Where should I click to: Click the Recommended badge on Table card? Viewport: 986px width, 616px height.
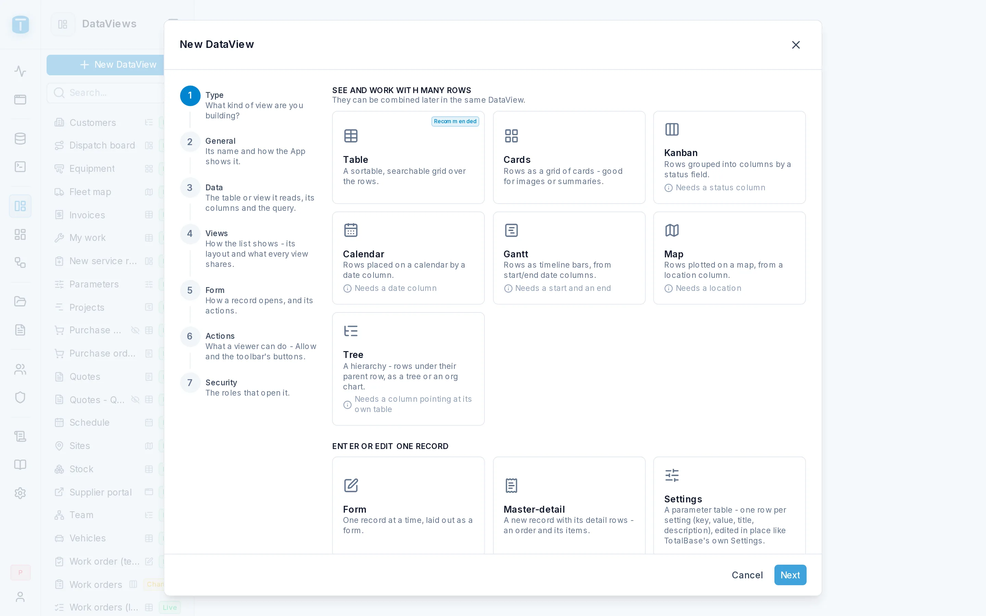(x=455, y=121)
